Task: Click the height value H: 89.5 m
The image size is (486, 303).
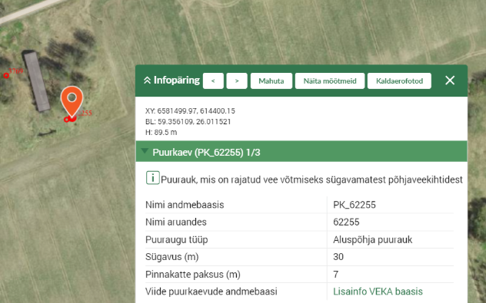Action: (x=161, y=133)
